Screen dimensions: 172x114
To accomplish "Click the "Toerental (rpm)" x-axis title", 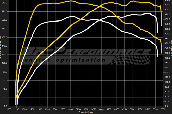I will point(86,112).
